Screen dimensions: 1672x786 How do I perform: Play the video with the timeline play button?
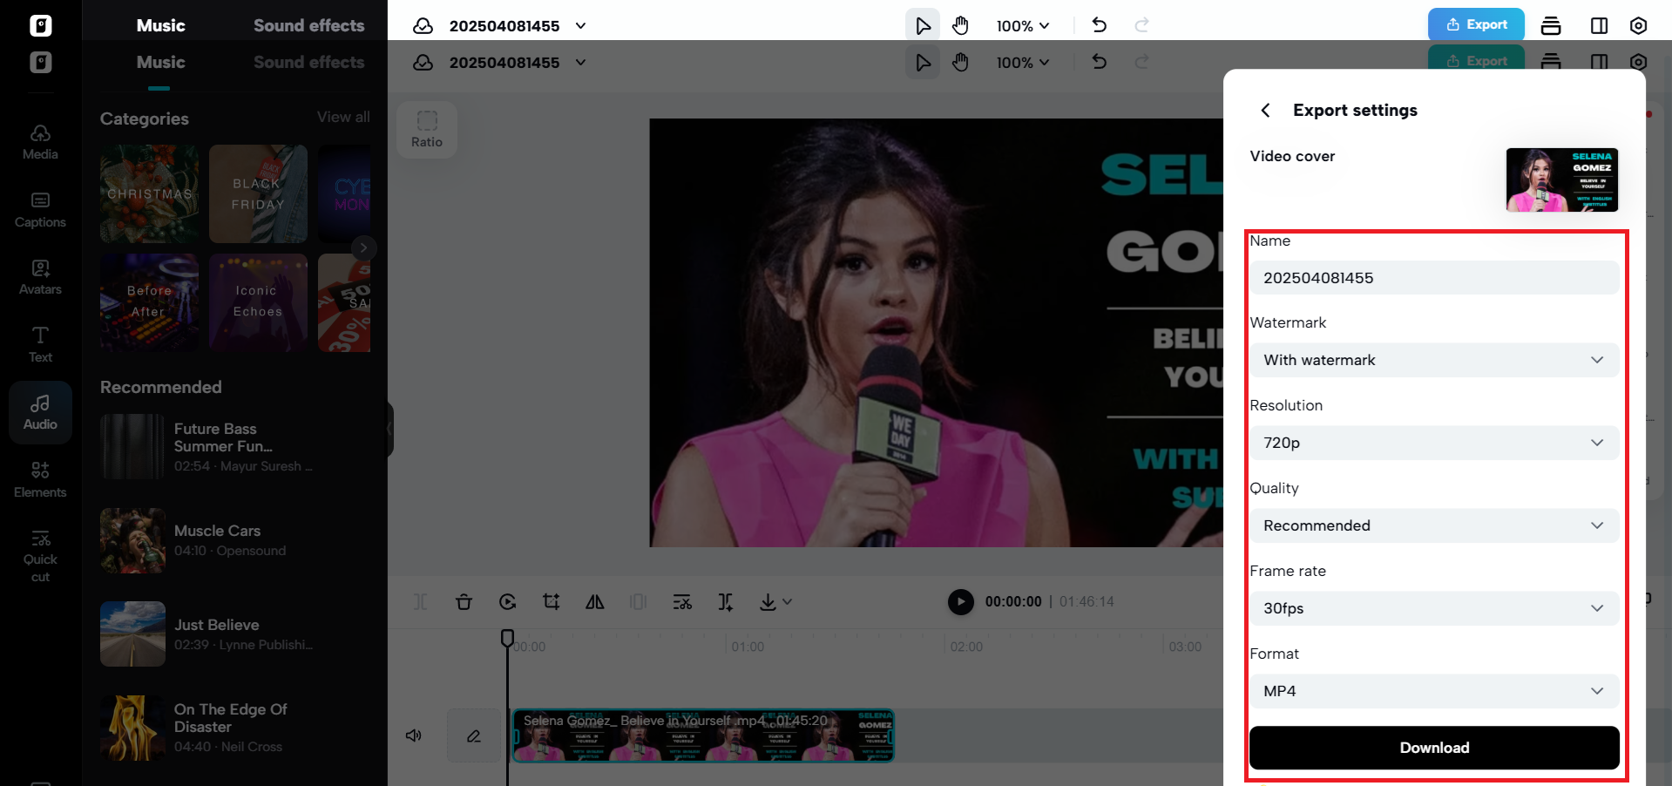pyautogui.click(x=959, y=601)
